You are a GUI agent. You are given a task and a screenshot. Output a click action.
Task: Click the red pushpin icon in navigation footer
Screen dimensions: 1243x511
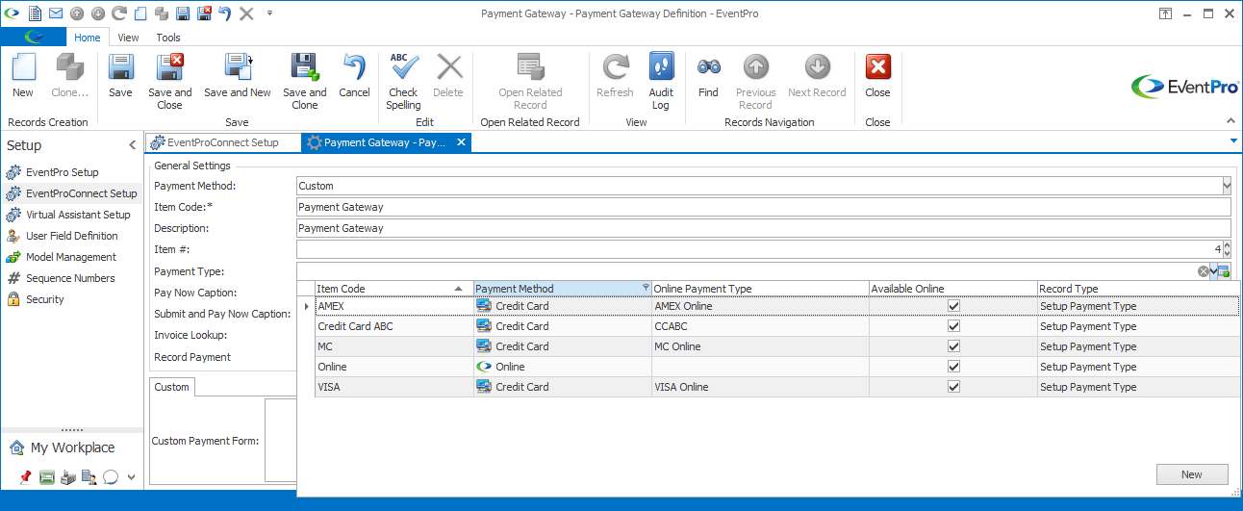26,476
